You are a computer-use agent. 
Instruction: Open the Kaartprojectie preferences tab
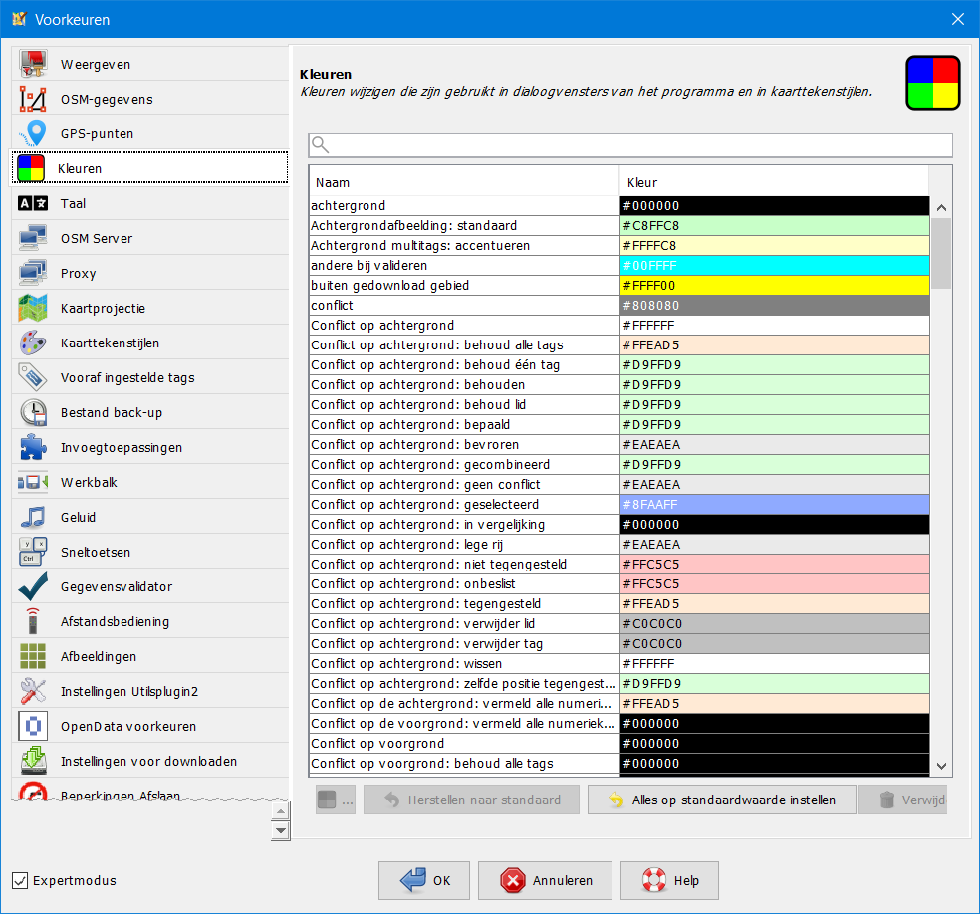tap(150, 308)
